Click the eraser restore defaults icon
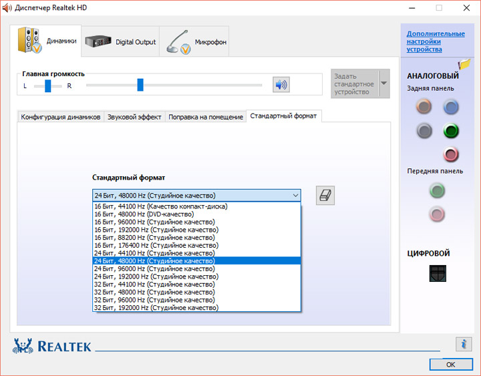Image resolution: width=481 pixels, height=376 pixels. click(x=325, y=196)
